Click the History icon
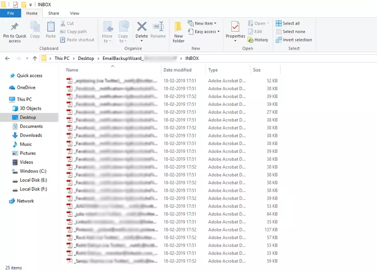Viewport: 377px width, 271px height. 251,40
